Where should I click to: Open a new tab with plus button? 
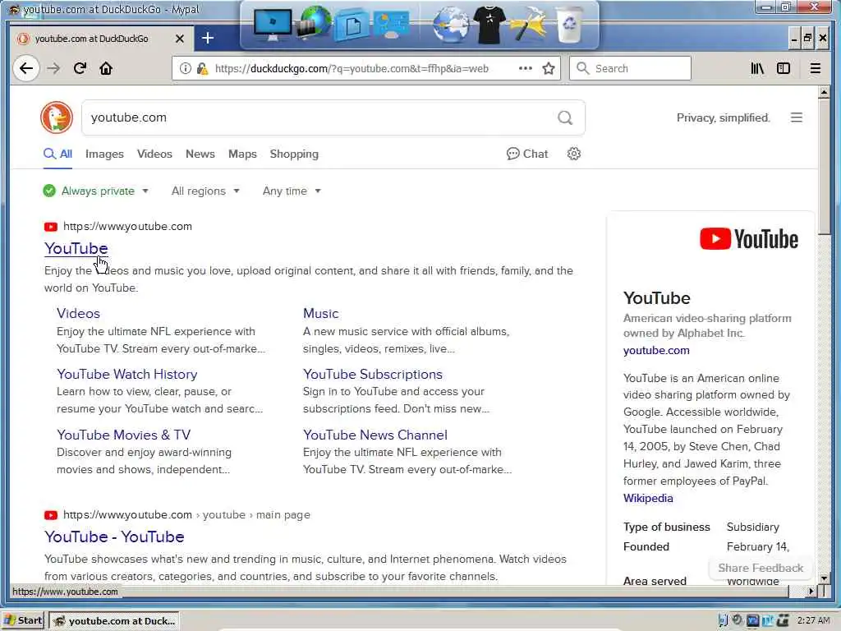pos(208,38)
